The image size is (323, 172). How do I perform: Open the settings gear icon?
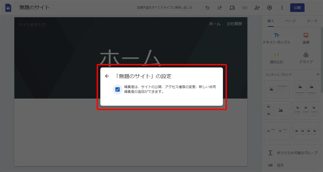(269, 8)
